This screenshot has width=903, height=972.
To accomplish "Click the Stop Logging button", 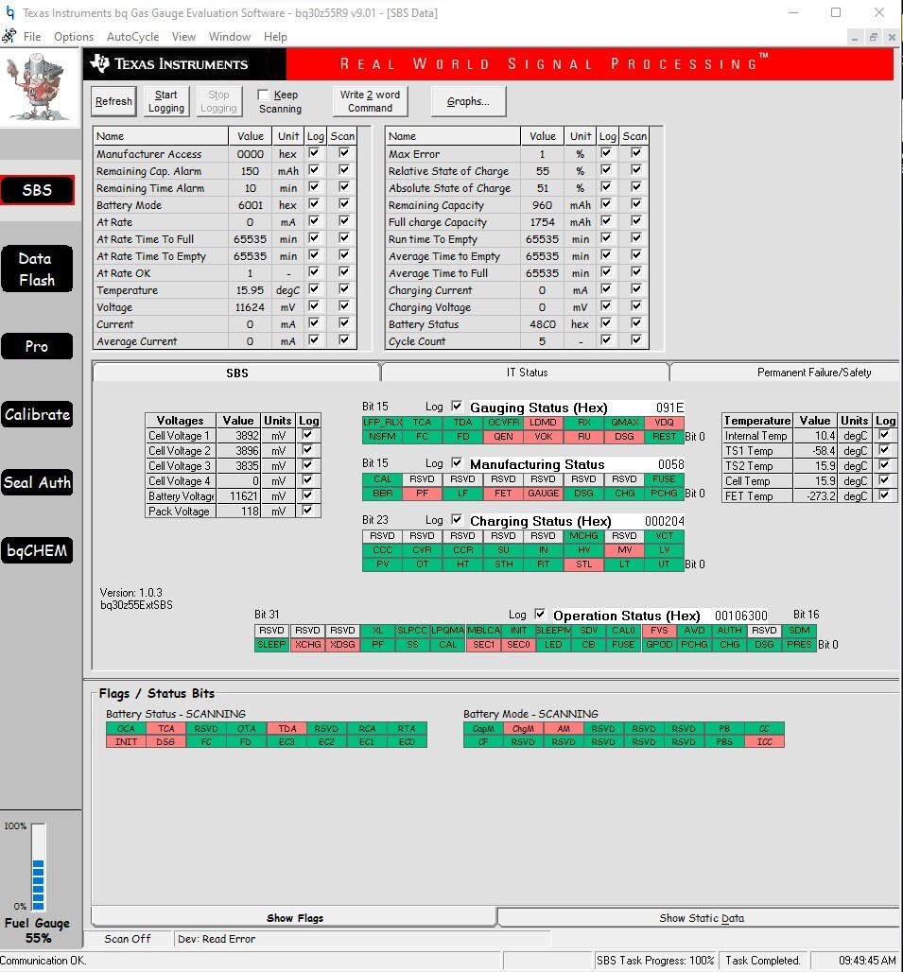I will (x=218, y=101).
